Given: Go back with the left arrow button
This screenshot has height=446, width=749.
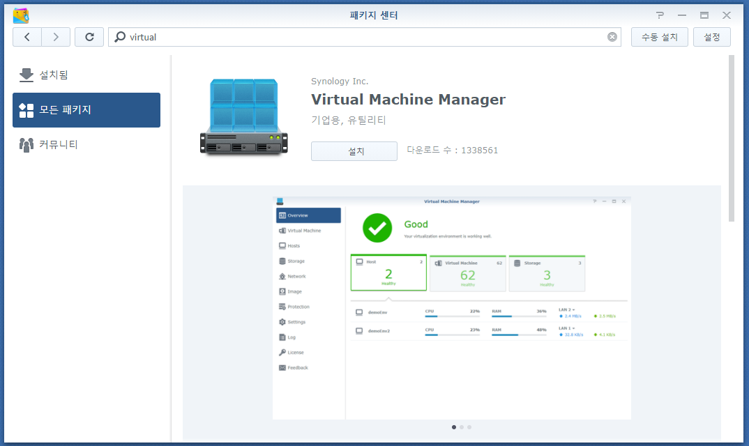Looking at the screenshot, I should point(27,37).
